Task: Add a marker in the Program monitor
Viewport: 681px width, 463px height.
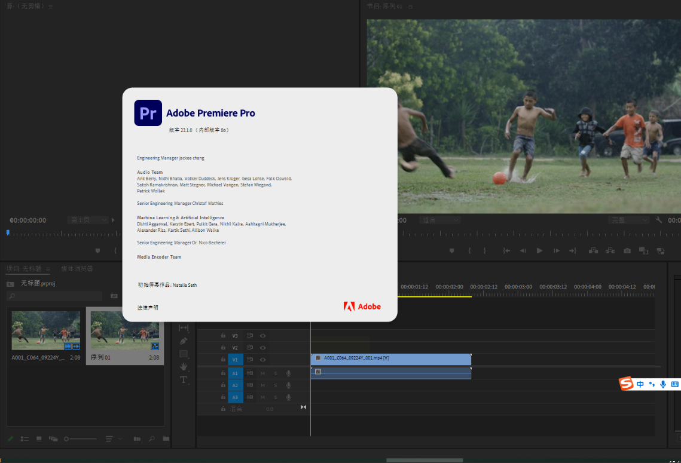Action: click(451, 251)
